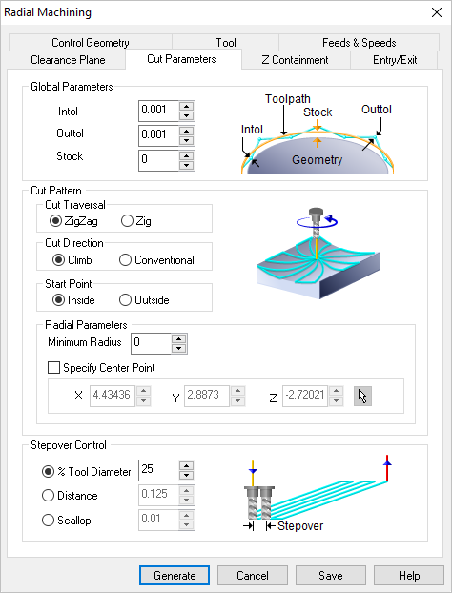Click the % Tool Diameter value field
This screenshot has width=452, height=593.
tap(158, 470)
